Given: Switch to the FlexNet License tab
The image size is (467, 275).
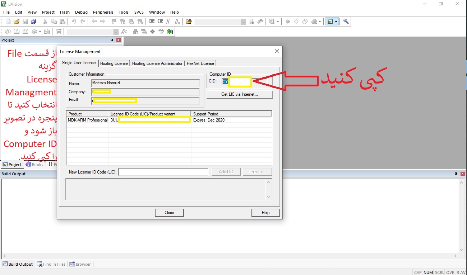Looking at the screenshot, I should click(x=200, y=63).
